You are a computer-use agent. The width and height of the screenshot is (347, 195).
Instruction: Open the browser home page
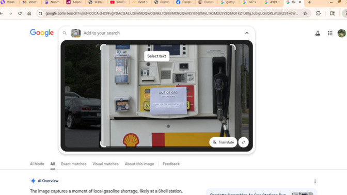[29, 13]
